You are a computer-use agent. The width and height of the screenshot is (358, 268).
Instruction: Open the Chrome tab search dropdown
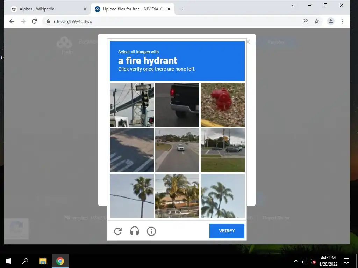[293, 5]
